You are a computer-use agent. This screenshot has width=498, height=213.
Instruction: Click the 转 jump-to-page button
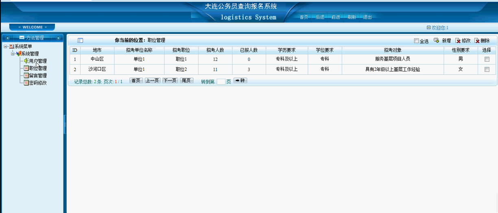coord(240,80)
